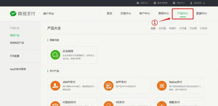Open the APP支付 product title

[x=121, y=82]
